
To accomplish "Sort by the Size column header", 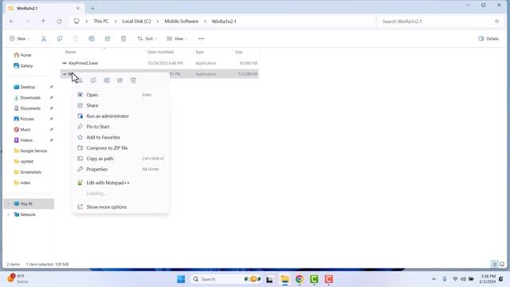I will (239, 52).
